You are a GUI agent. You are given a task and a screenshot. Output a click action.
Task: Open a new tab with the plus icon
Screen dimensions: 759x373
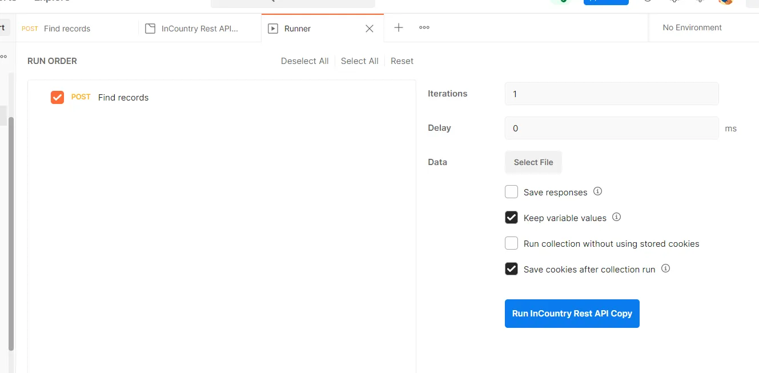coord(398,27)
